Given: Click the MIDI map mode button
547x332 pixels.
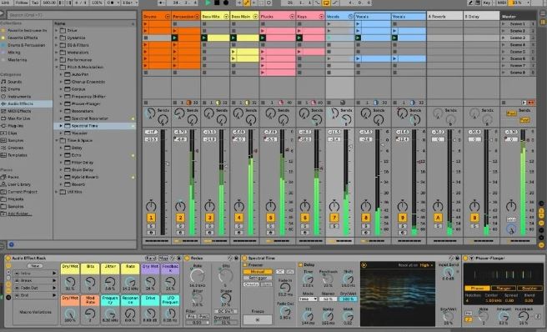Looking at the screenshot, I should coord(502,3).
